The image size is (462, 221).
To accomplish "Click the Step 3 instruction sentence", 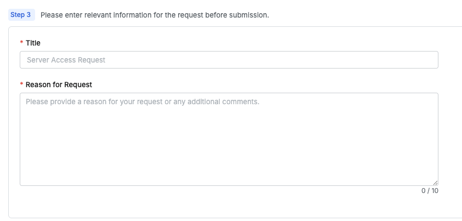I will 155,15.
